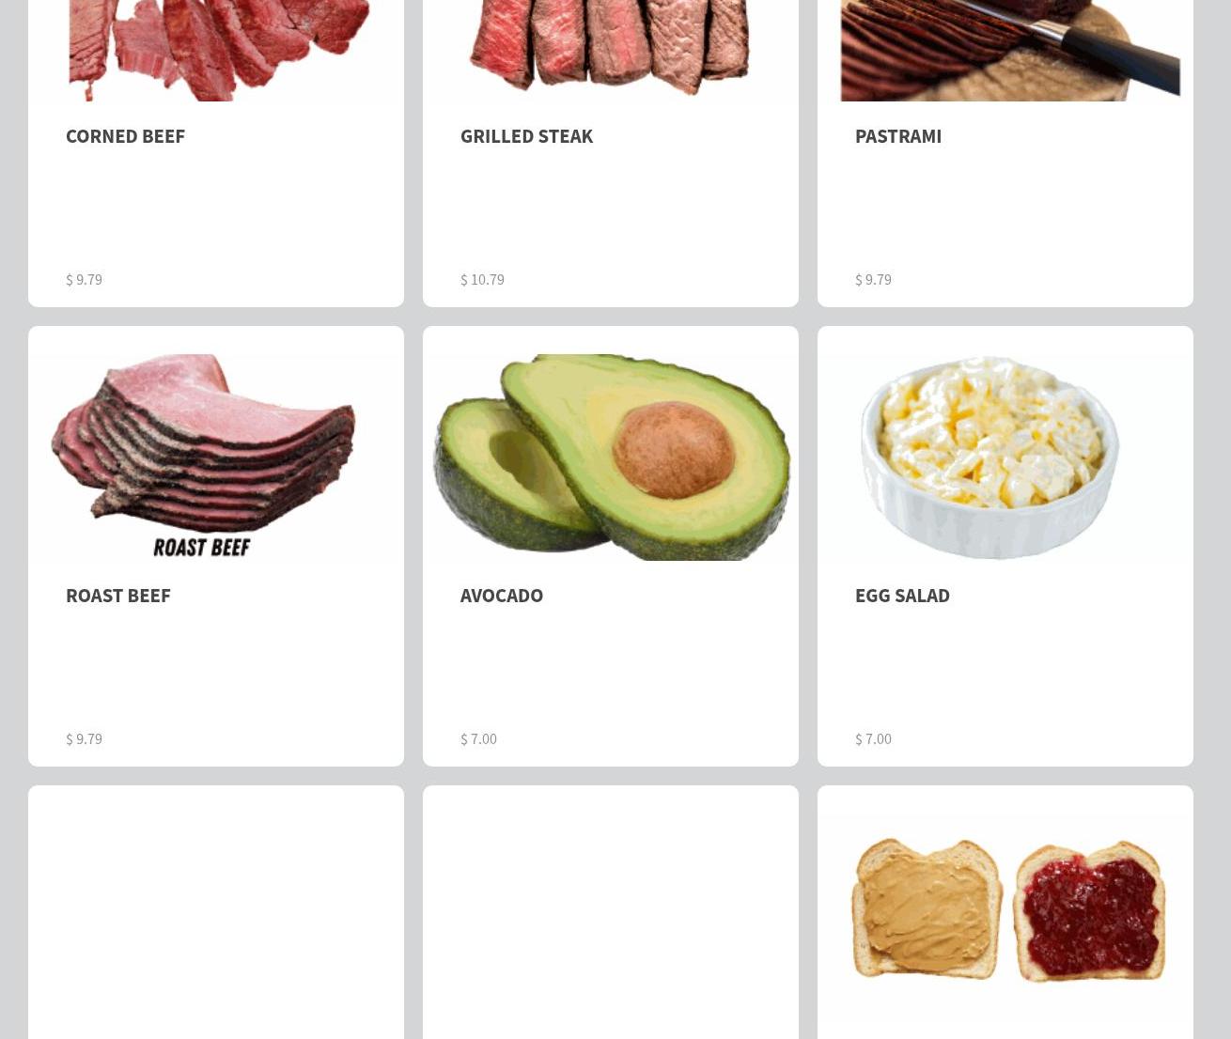Viewport: 1231px width, 1039px height.
Task: Click the $ 10.79 Grilled Steak price
Action: click(x=482, y=279)
